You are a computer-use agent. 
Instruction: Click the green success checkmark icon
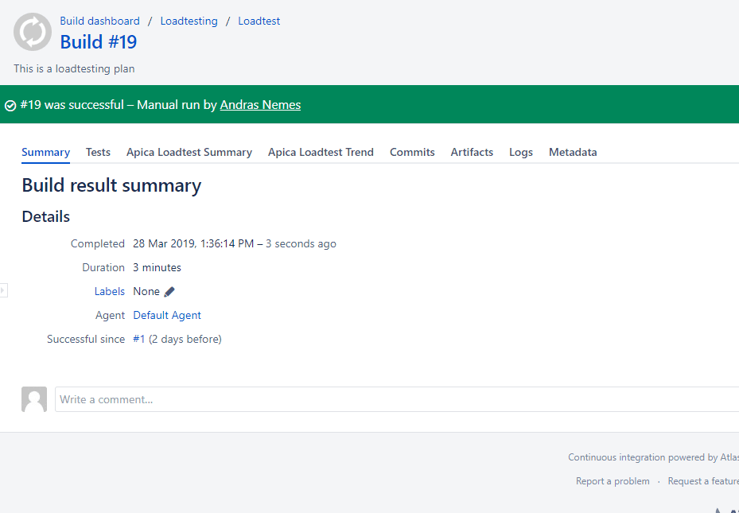click(x=10, y=106)
